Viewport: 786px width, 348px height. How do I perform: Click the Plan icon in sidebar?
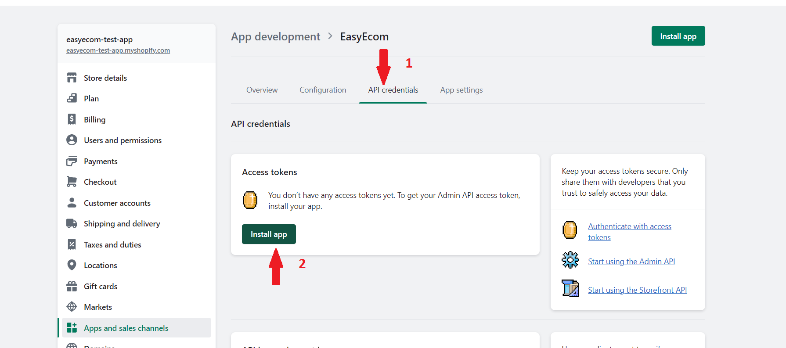[x=72, y=98]
